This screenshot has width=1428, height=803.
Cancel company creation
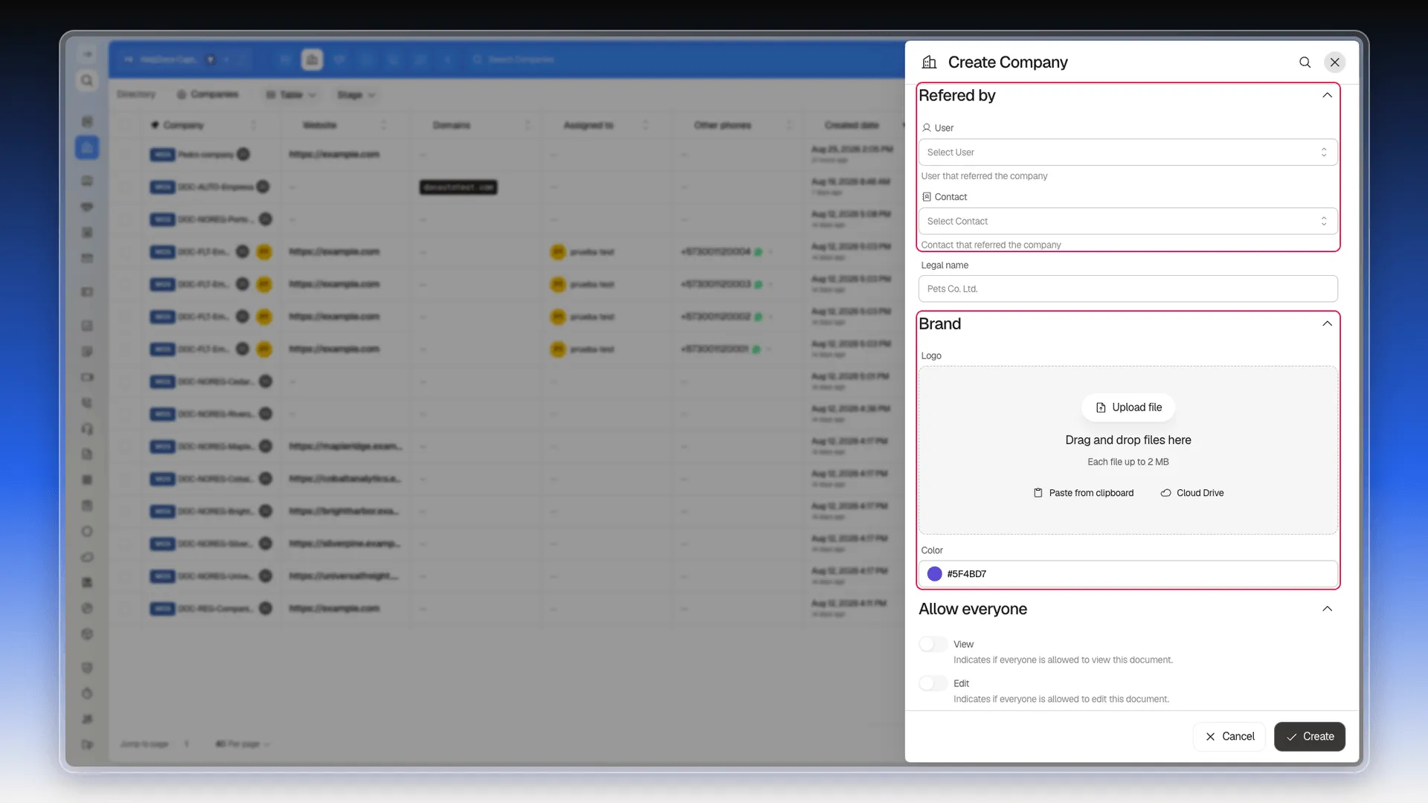[x=1229, y=737]
